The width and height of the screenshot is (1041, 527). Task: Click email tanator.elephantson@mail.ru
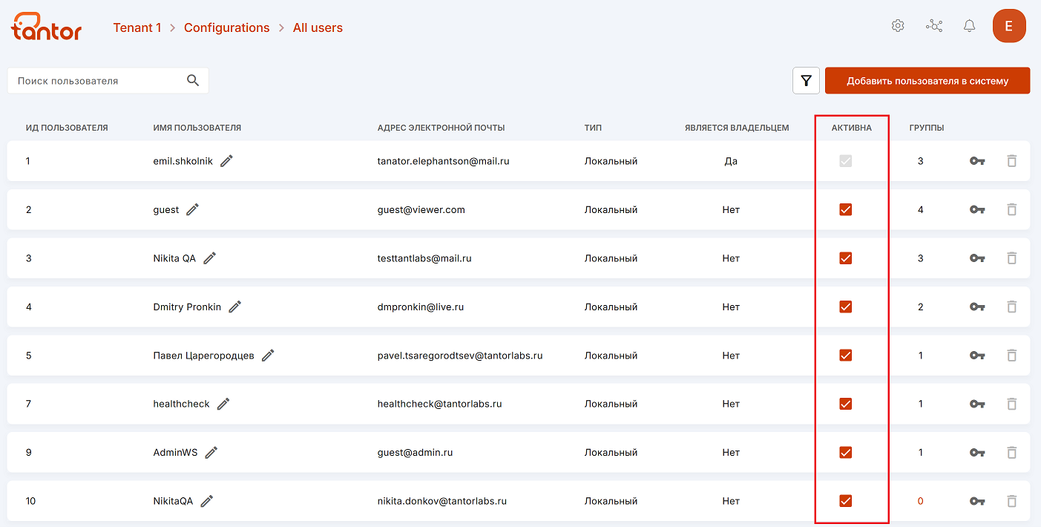(443, 161)
